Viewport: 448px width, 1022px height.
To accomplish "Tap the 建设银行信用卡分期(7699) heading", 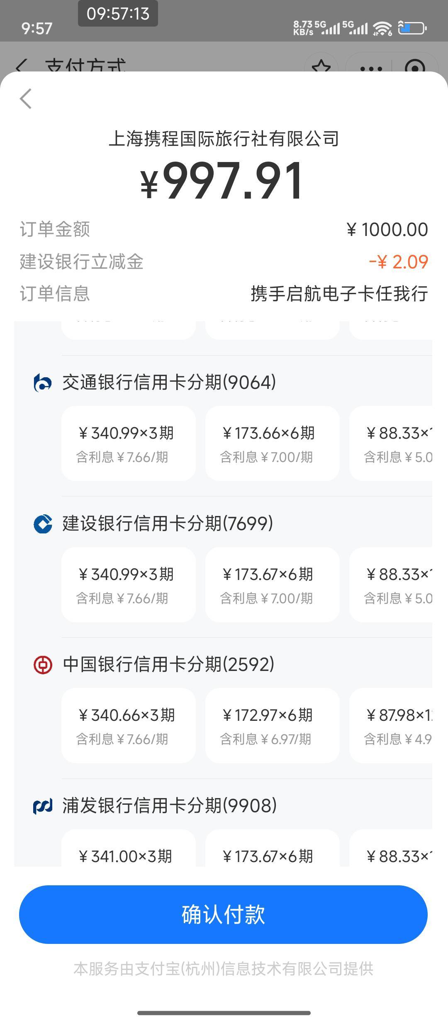I will [168, 523].
